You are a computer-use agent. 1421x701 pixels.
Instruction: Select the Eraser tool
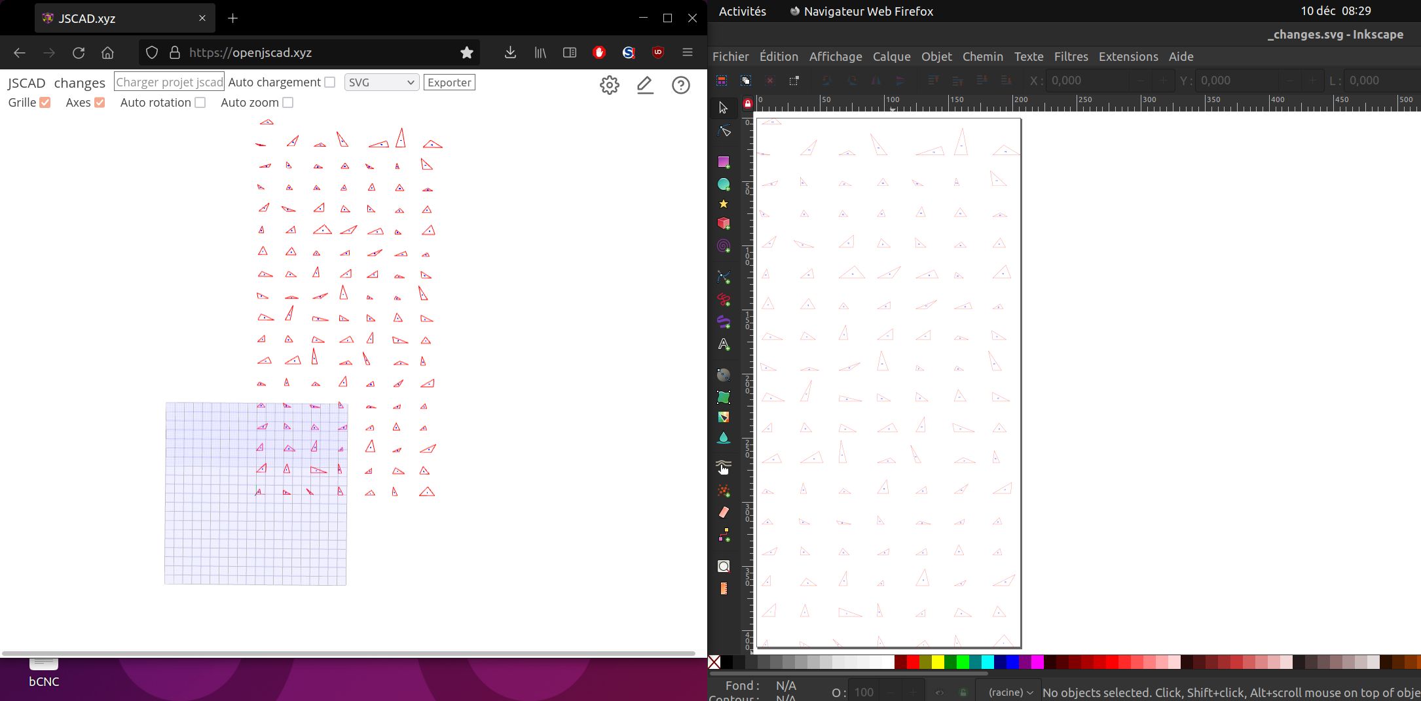(x=724, y=512)
